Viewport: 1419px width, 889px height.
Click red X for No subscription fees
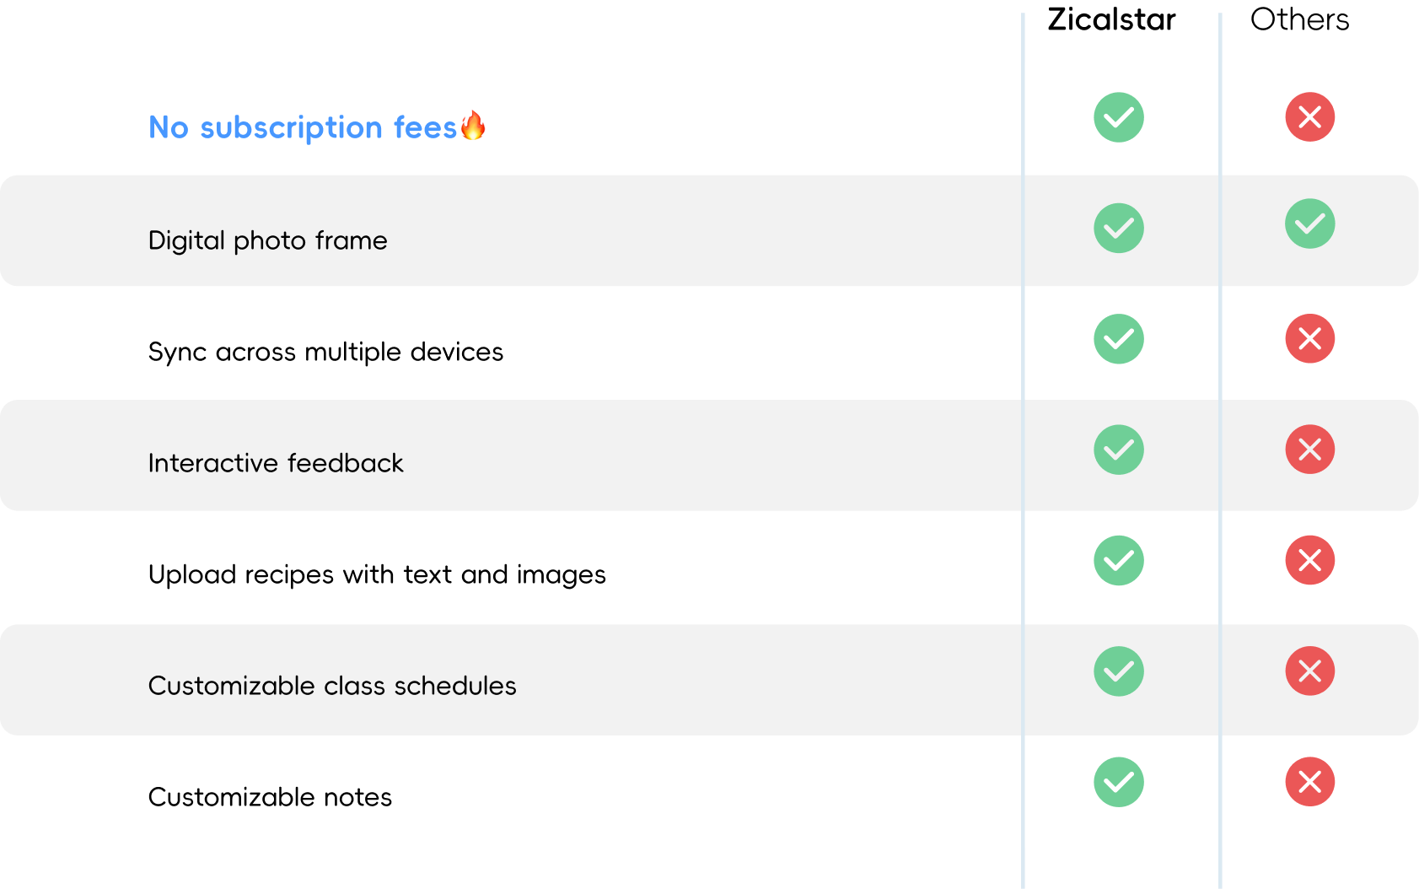(1309, 117)
